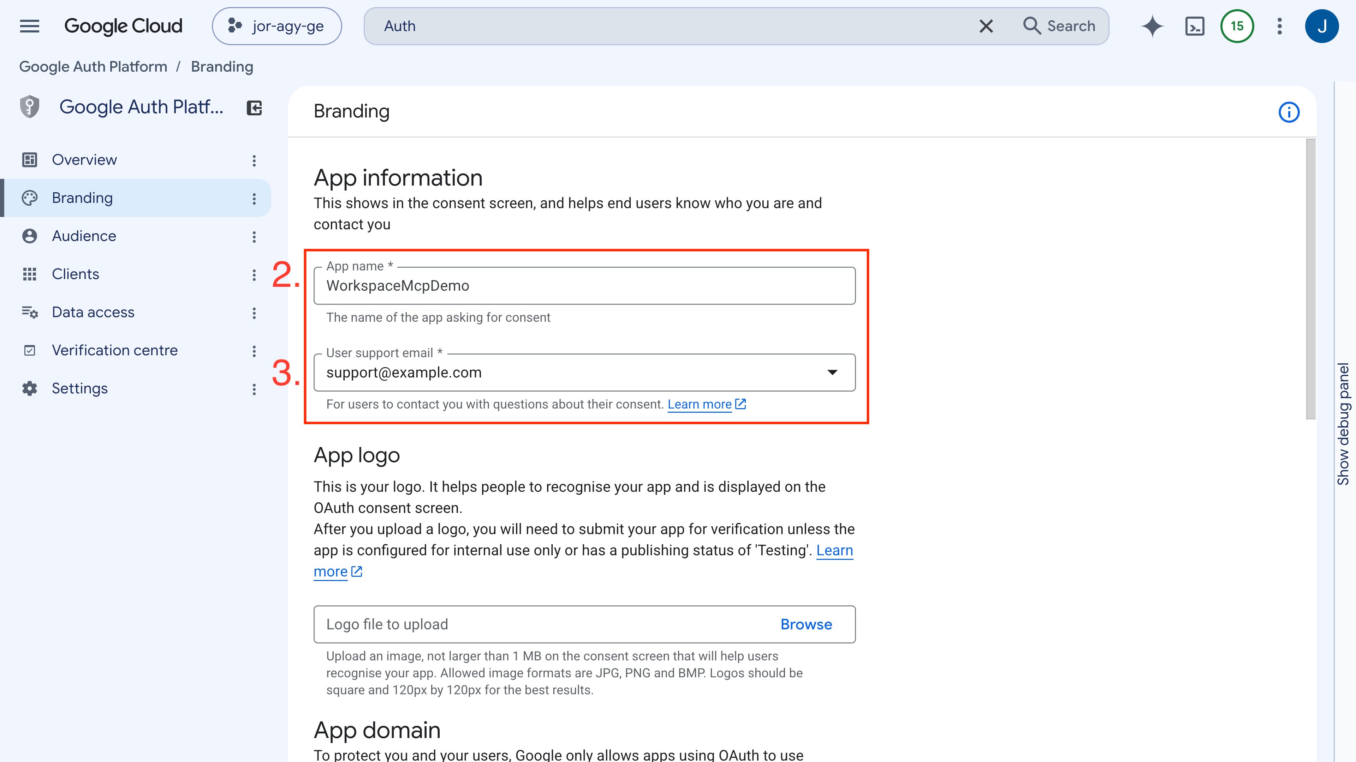Screen dimensions: 1356x762
Task: Open more options for Verification centre
Action: (254, 351)
